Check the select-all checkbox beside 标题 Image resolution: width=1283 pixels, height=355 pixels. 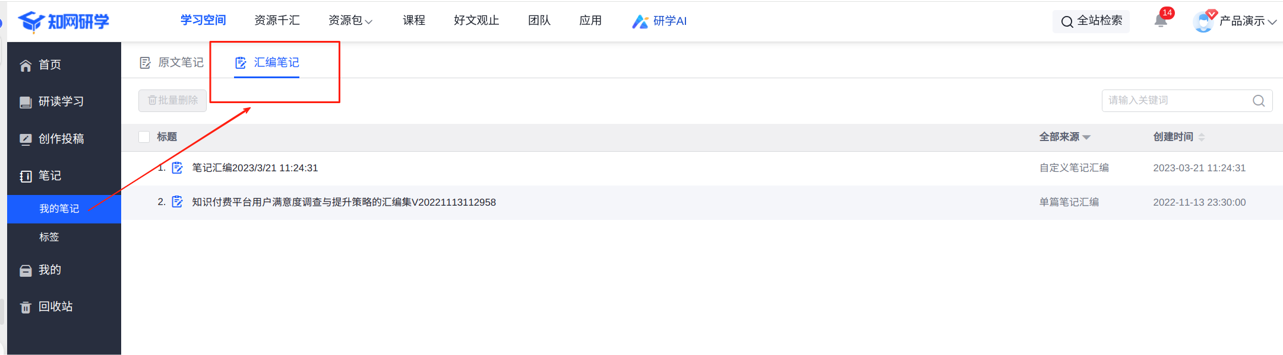click(x=144, y=137)
